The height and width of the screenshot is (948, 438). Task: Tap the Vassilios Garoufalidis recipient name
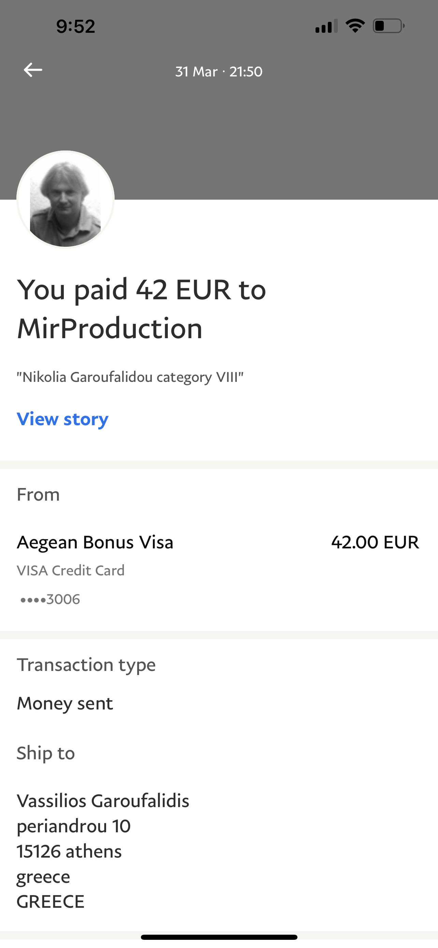pos(103,801)
